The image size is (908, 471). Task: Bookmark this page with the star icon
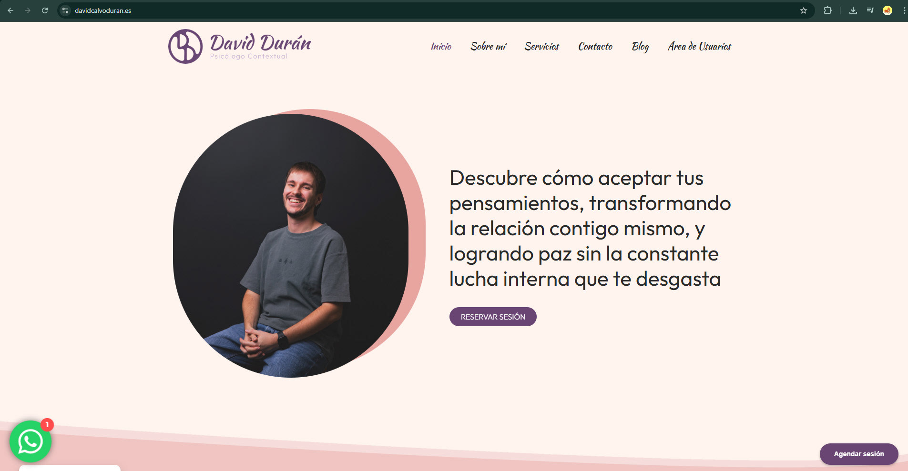pos(804,10)
